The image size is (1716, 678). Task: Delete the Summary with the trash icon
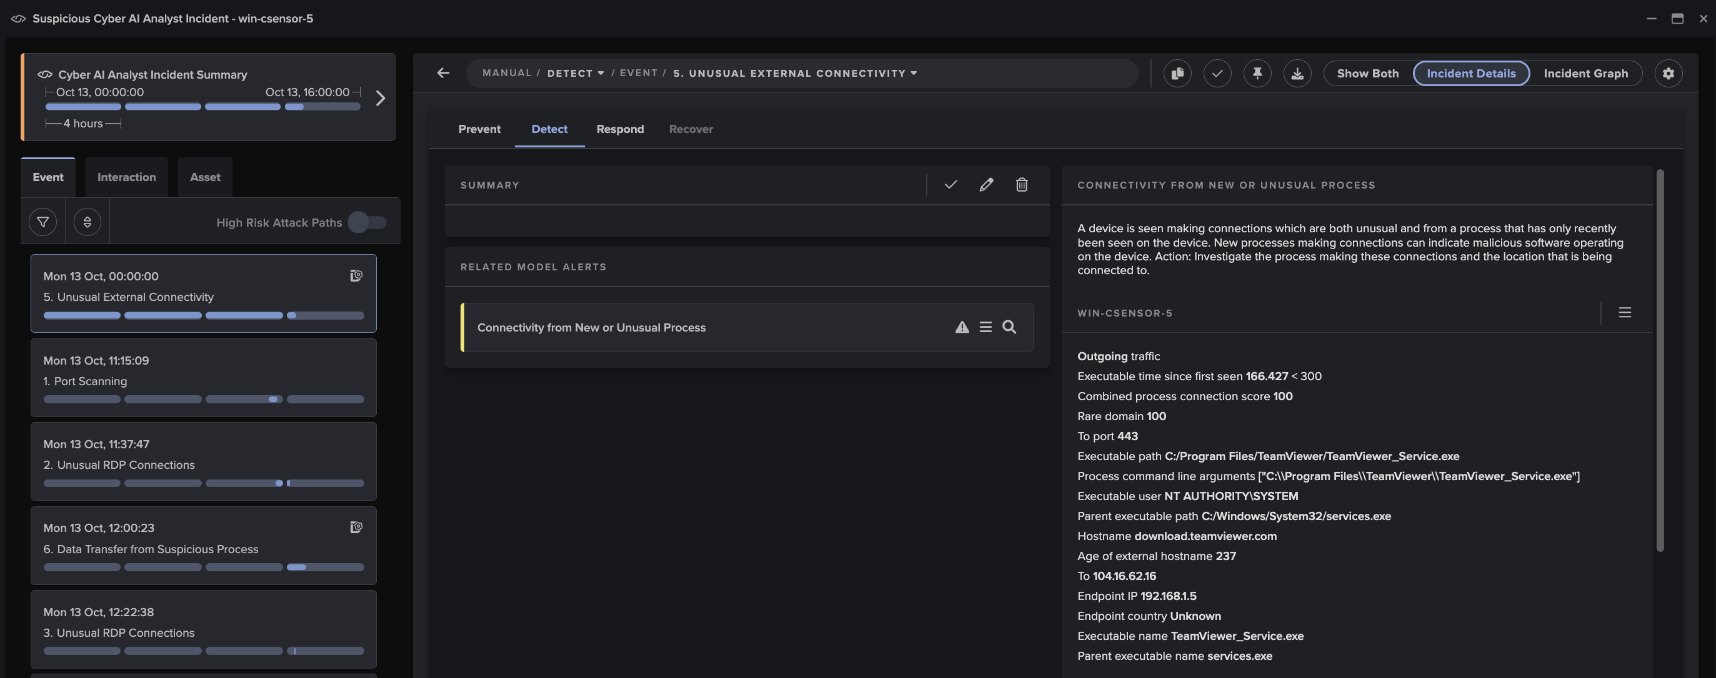pos(1022,184)
